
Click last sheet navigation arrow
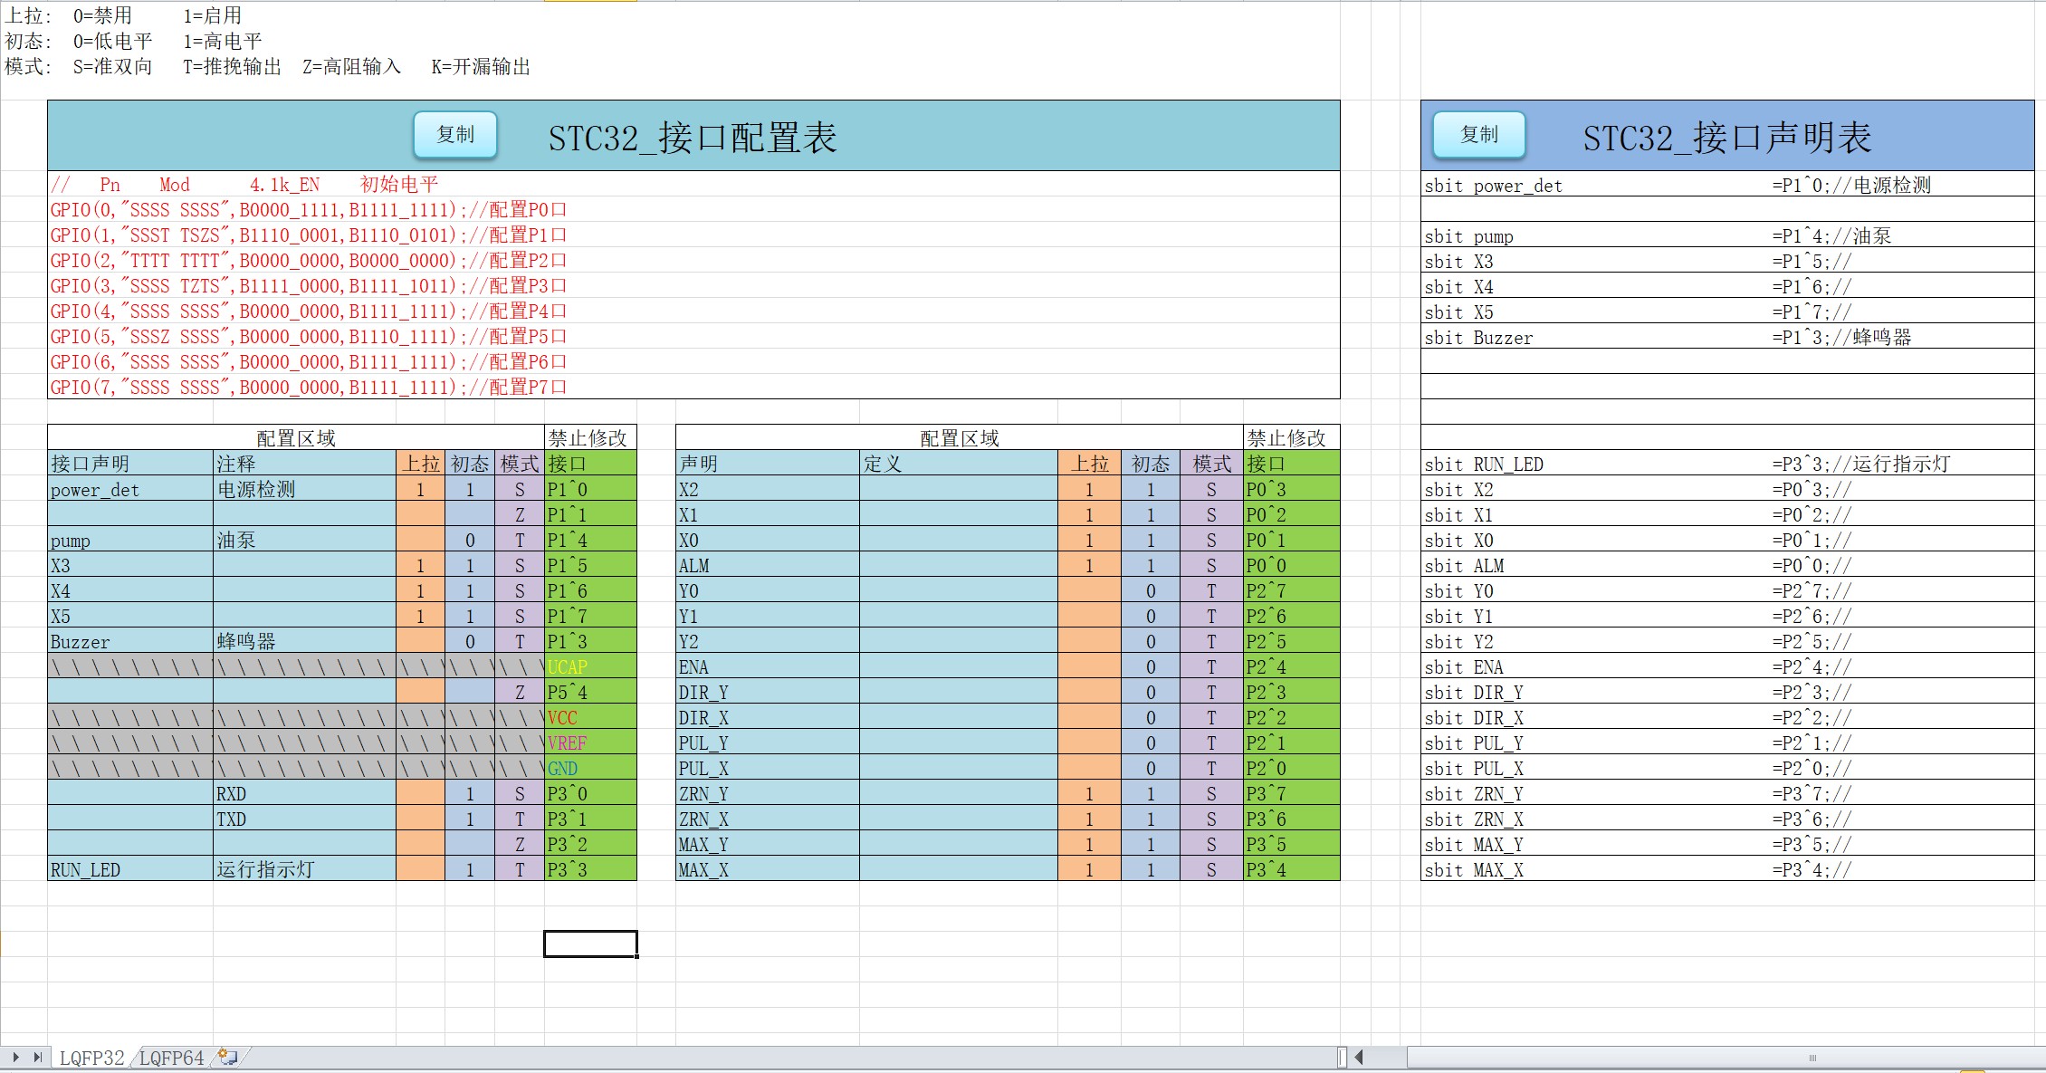click(x=37, y=1057)
